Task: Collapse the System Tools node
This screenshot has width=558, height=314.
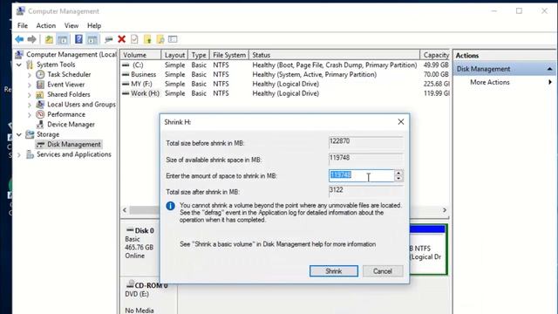Action: click(x=19, y=65)
